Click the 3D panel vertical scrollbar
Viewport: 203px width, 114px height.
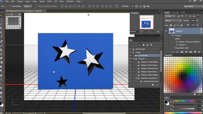point(161,61)
